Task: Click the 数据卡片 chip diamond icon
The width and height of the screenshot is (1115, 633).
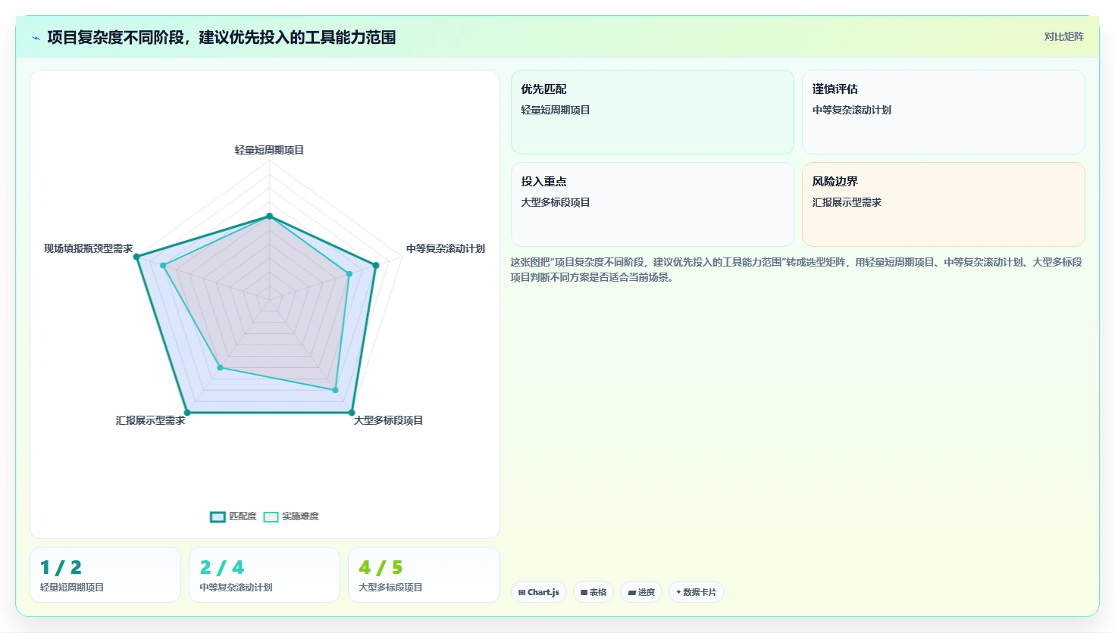Action: click(x=678, y=592)
